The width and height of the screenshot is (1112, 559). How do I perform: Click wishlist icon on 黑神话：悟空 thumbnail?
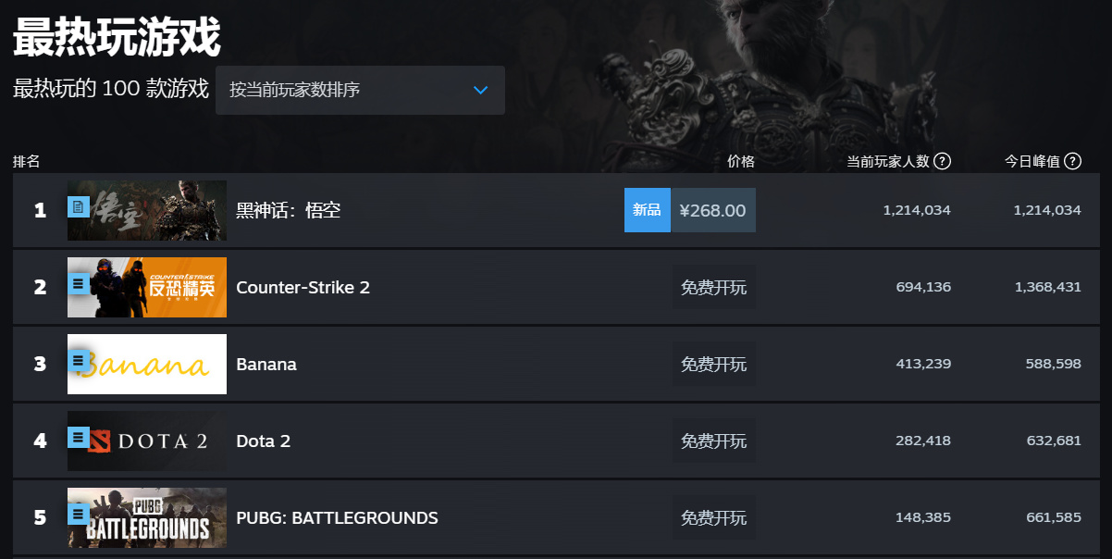point(79,207)
